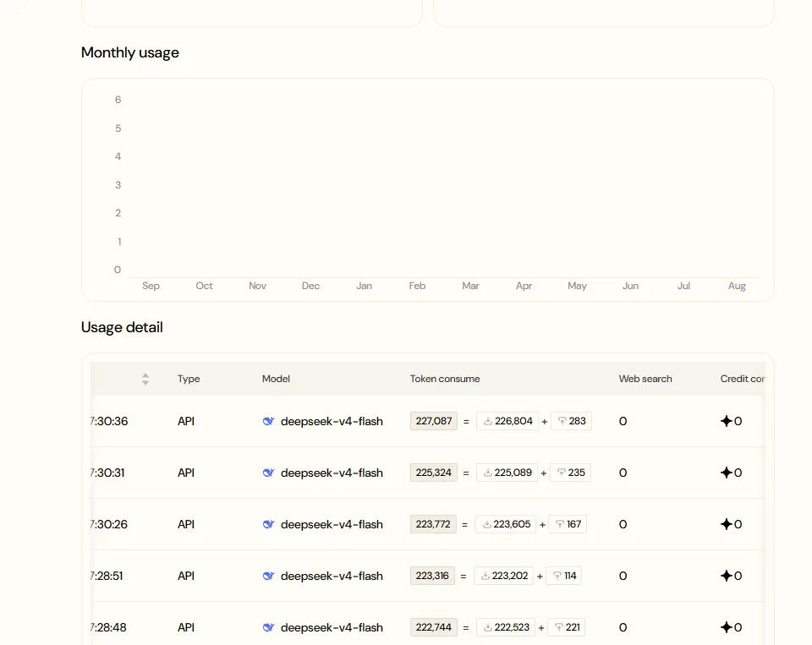Click deepseek whale icon in 7:30:36 row

[268, 421]
